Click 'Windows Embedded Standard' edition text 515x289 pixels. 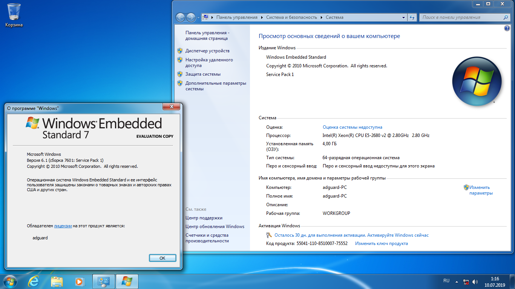[296, 57]
